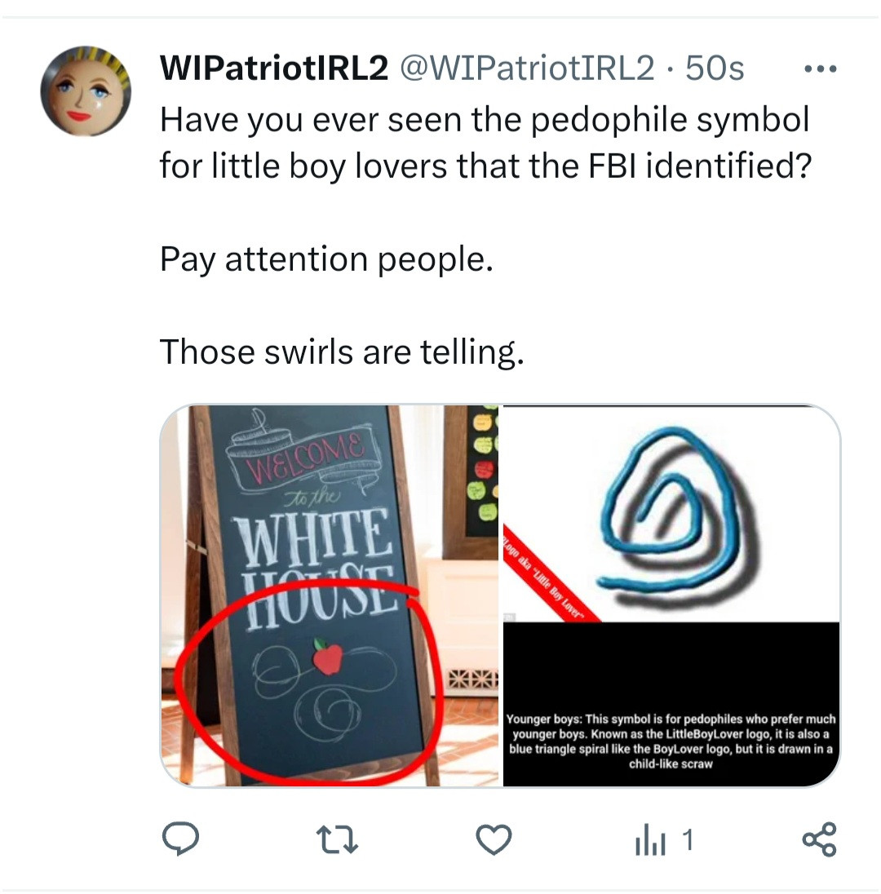Like the tweet with the heart icon
This screenshot has width=881, height=894.
click(x=494, y=840)
